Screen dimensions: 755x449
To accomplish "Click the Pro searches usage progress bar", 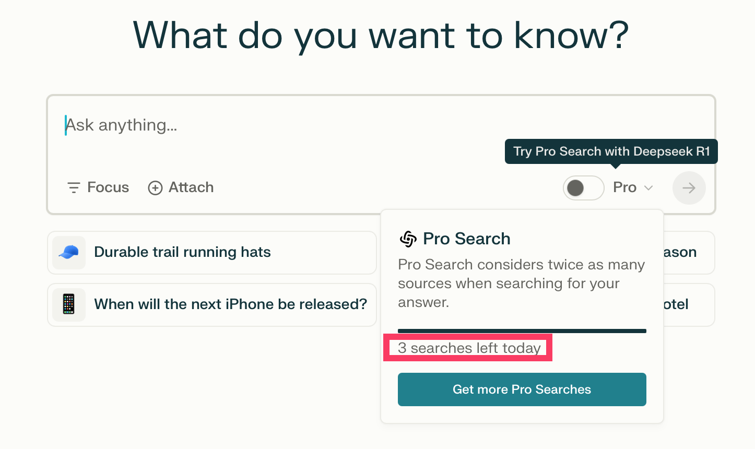I will click(x=522, y=331).
